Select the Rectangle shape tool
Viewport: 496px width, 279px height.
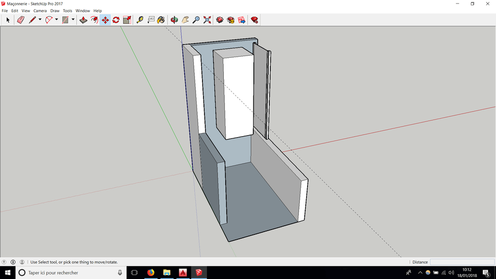coord(65,20)
